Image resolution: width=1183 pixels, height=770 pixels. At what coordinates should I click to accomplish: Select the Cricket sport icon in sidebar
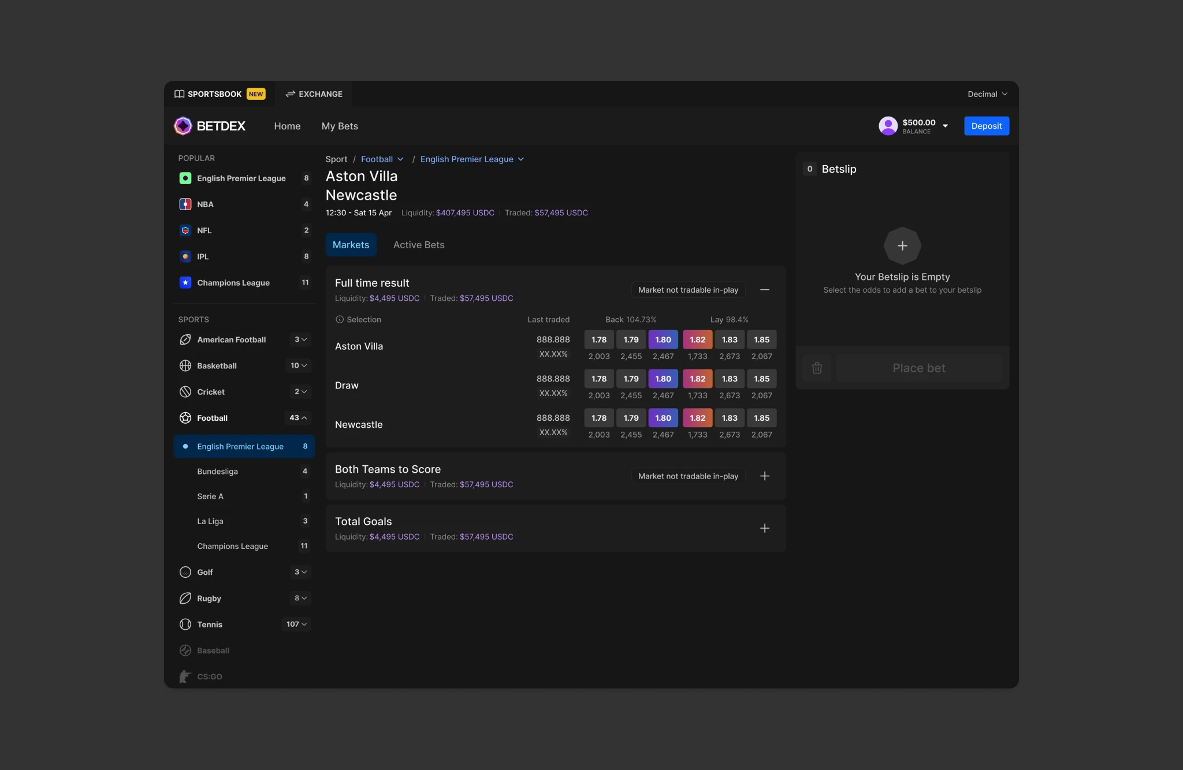[x=185, y=391]
